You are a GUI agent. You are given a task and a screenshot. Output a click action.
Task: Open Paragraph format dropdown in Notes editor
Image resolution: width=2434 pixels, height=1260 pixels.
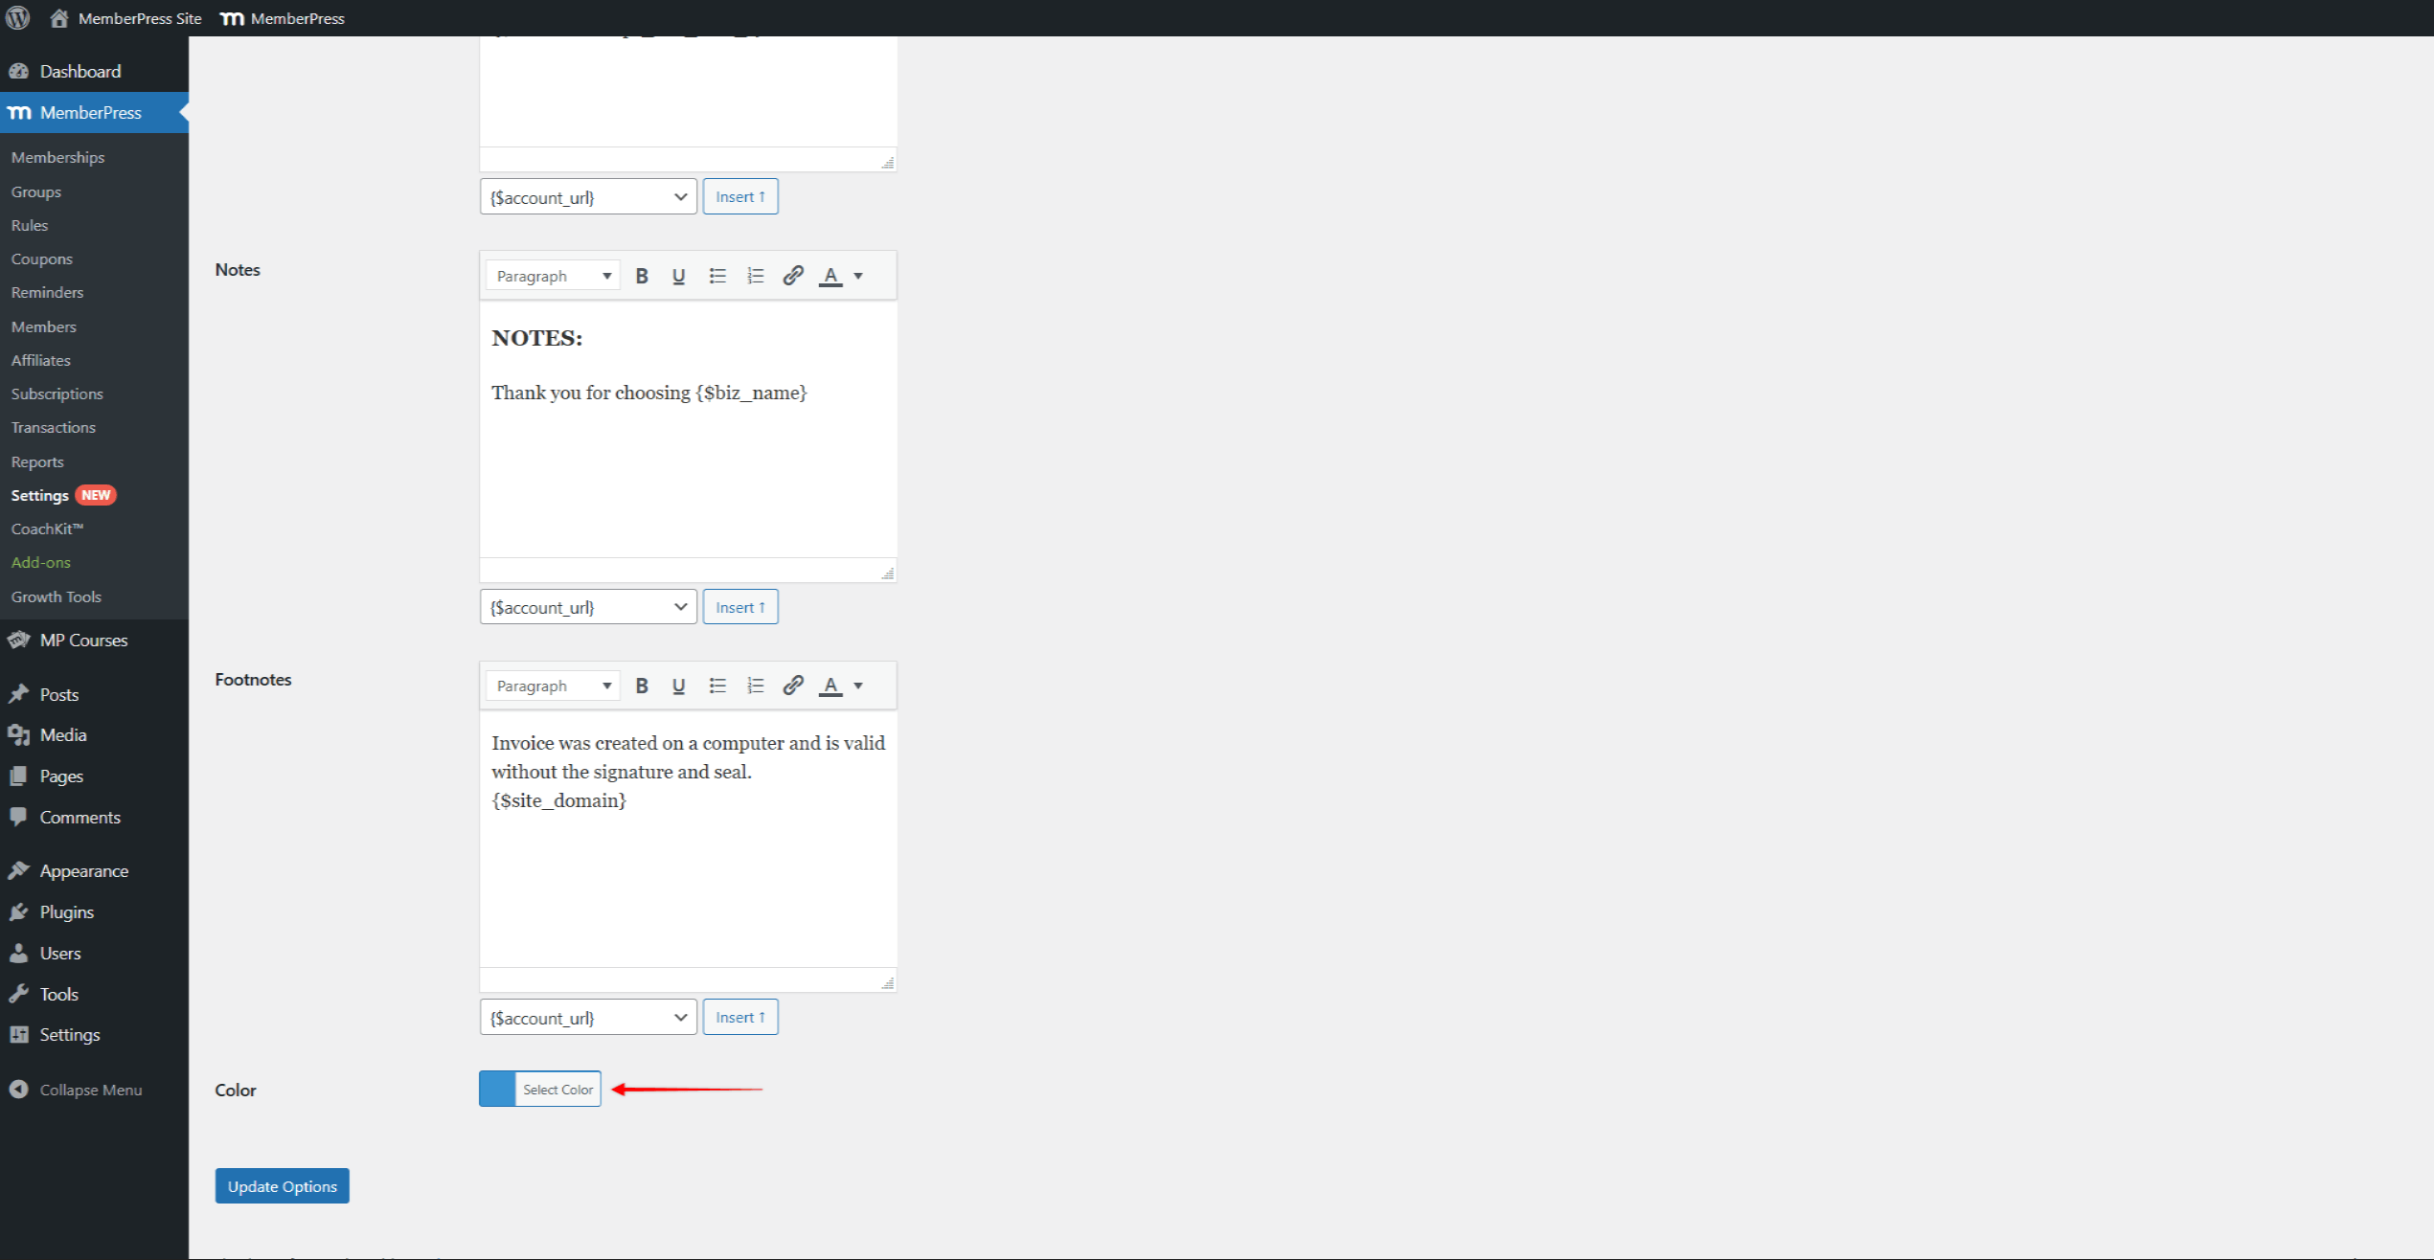(x=553, y=276)
